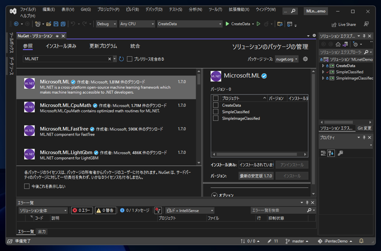Click the Save All toolbar icon
The height and width of the screenshot is (251, 381).
(63, 24)
